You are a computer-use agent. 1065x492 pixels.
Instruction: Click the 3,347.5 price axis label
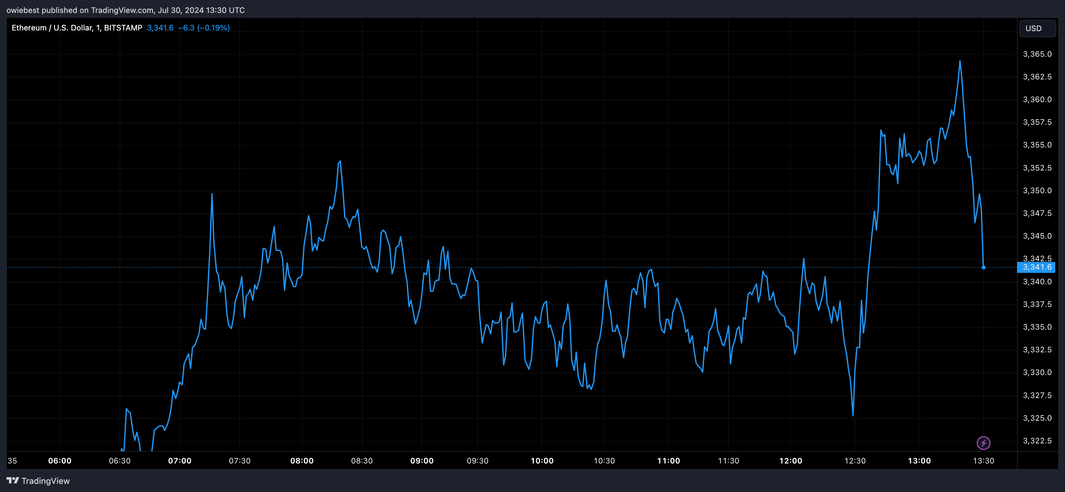point(1037,213)
